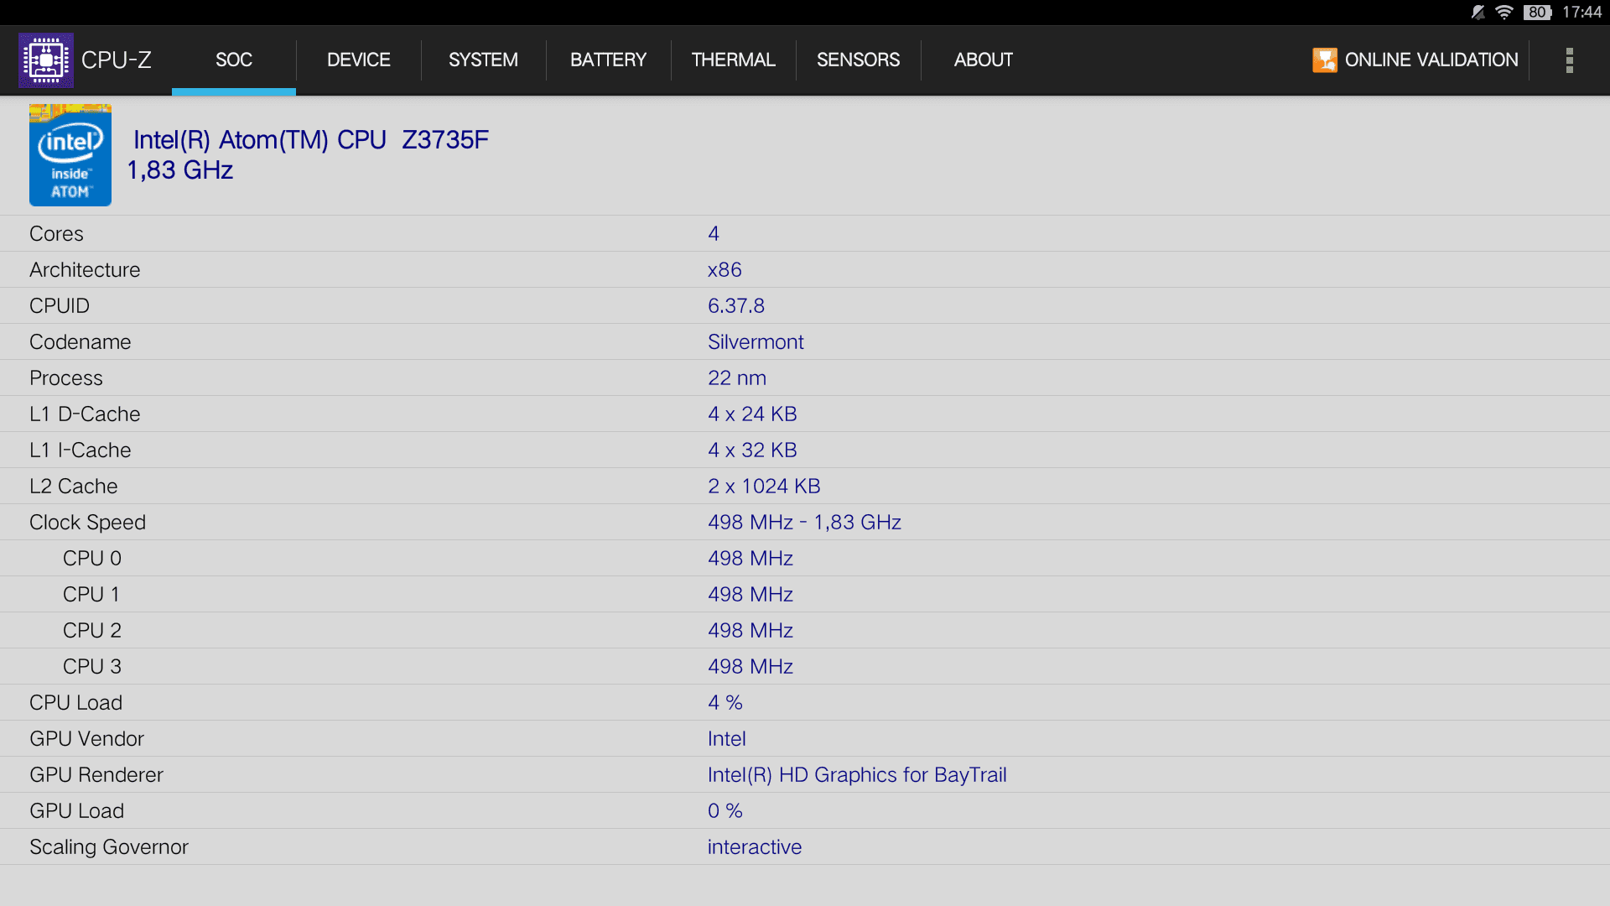Select the CPU 1 row label
The height and width of the screenshot is (906, 1610).
point(91,595)
